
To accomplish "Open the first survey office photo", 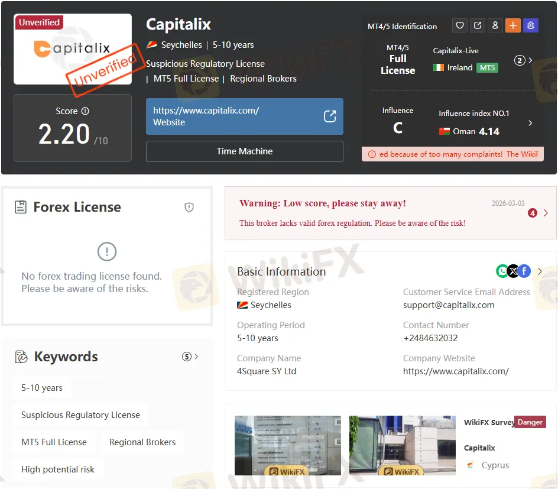I will point(287,445).
